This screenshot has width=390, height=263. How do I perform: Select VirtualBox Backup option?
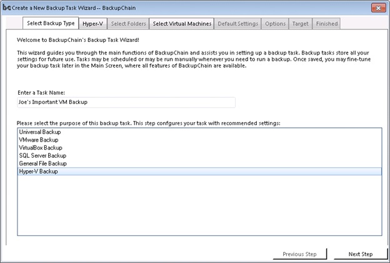pos(200,148)
